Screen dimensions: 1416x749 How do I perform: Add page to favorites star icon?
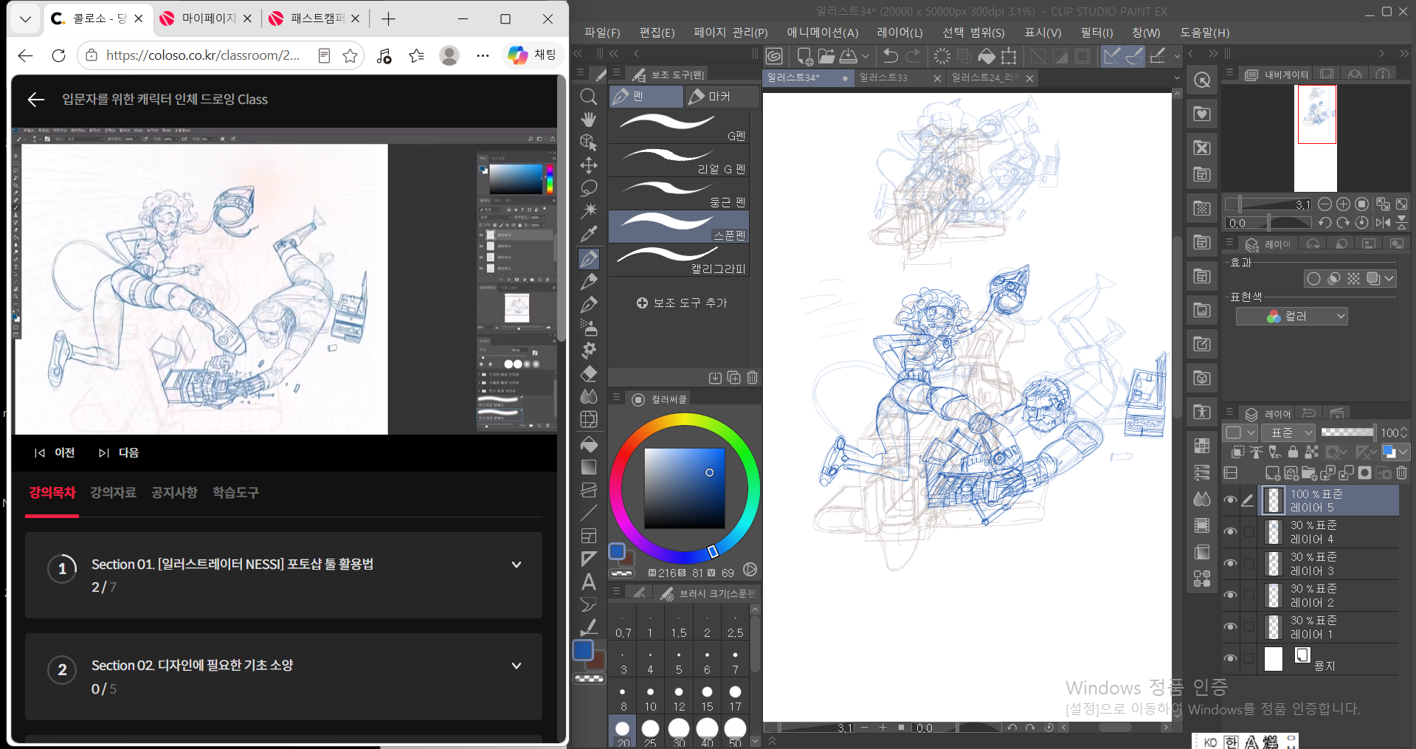point(350,55)
